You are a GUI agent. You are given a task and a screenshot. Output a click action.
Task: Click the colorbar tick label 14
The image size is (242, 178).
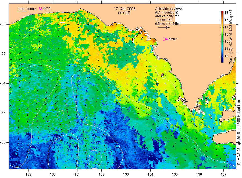(226, 49)
